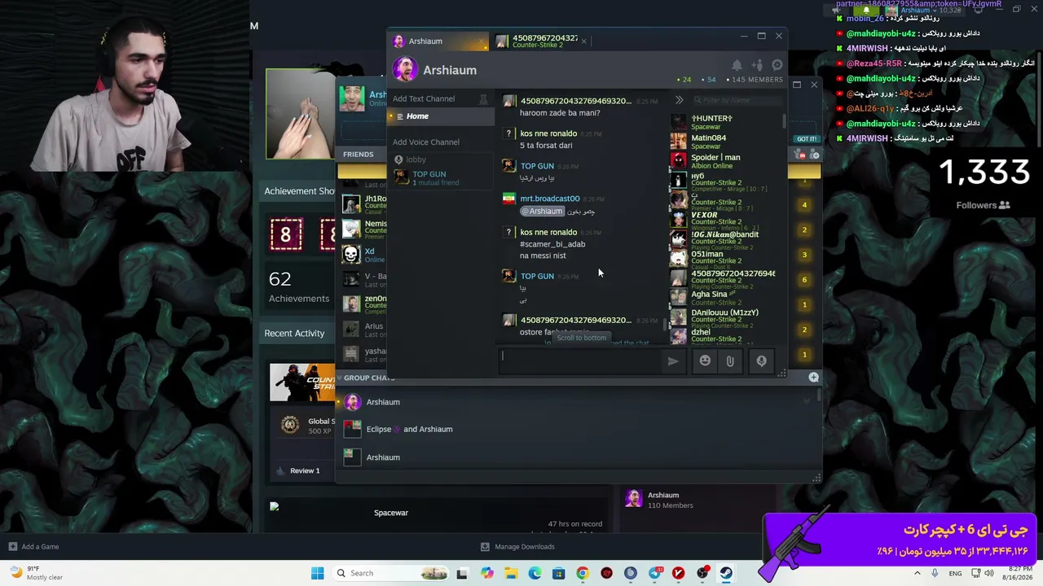Click Add Voice Channel
The width and height of the screenshot is (1043, 586).
[426, 142]
